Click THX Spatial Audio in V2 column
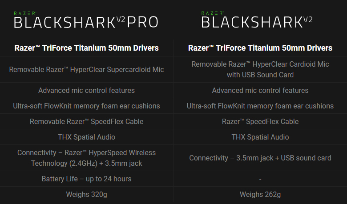The height and width of the screenshot is (204, 347). [260, 137]
